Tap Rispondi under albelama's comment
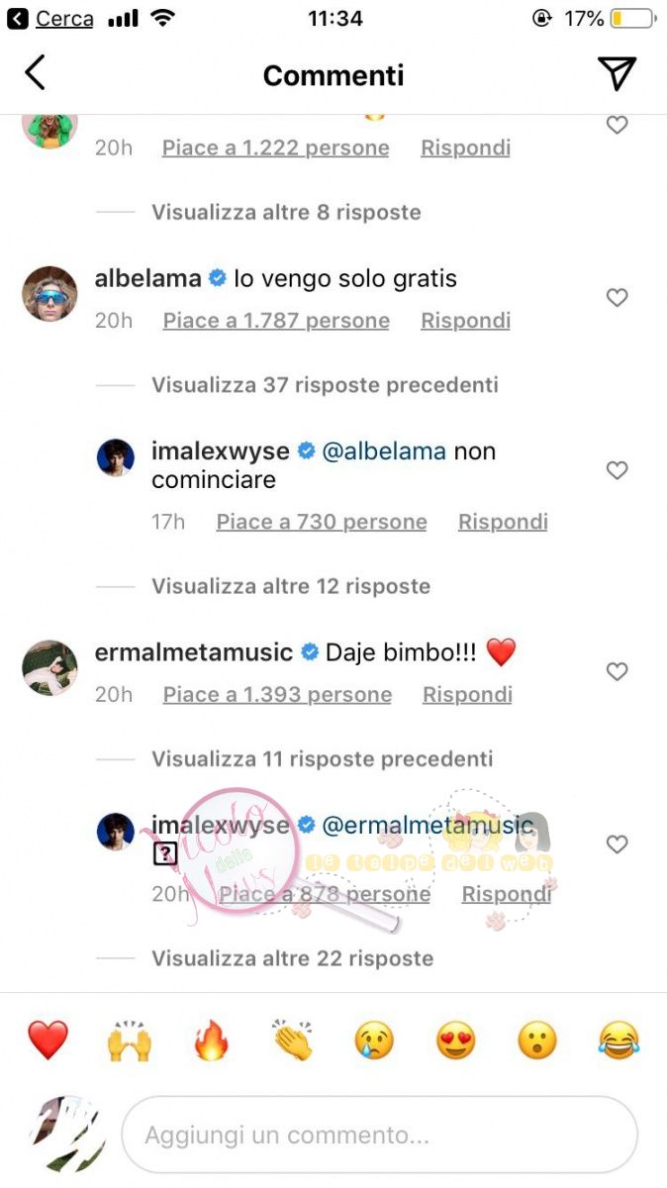This screenshot has width=667, height=1188. coord(465,321)
